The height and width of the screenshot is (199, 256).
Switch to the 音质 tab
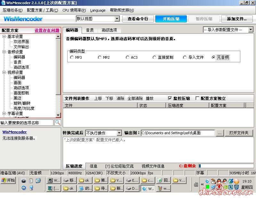(90, 30)
